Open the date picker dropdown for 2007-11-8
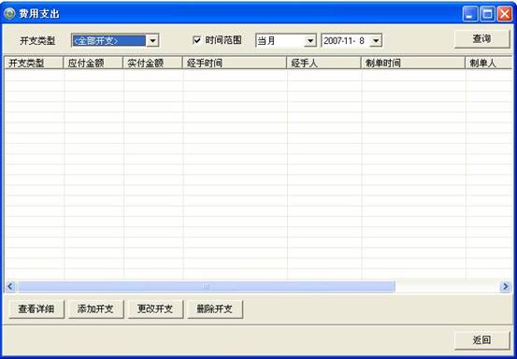517x359 pixels. (376, 40)
